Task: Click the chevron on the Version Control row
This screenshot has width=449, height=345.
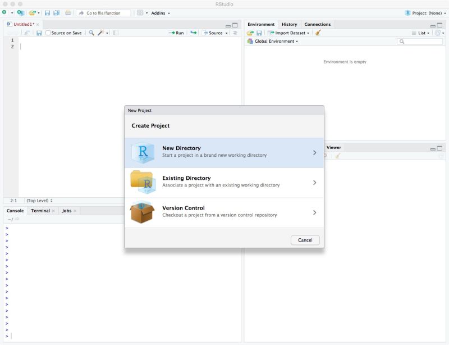Action: click(x=314, y=212)
